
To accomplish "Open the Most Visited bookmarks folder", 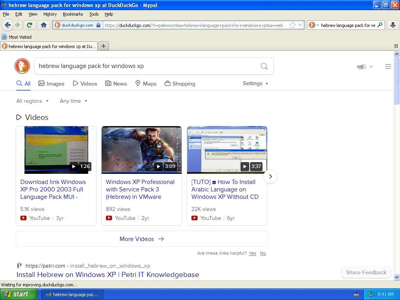I will (17, 37).
